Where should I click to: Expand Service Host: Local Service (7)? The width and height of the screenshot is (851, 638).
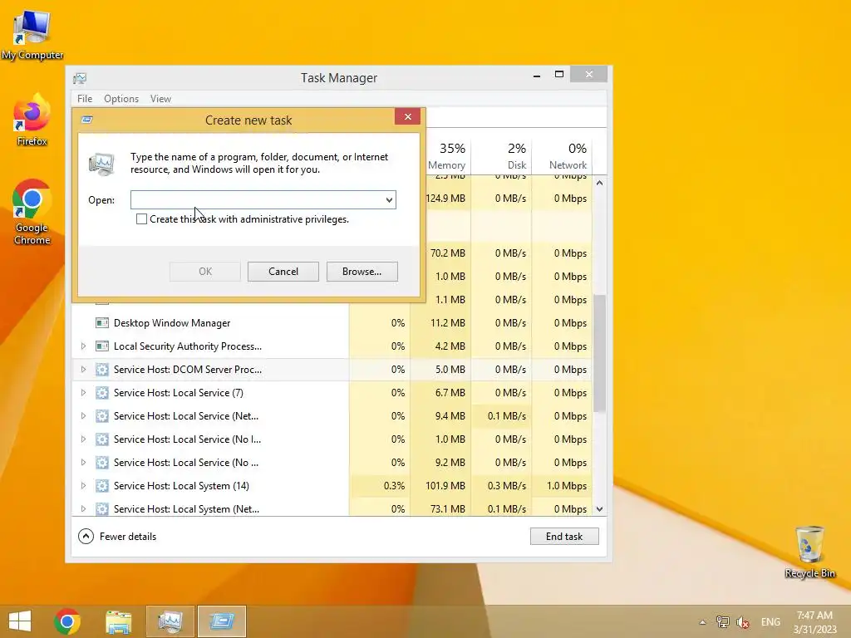coord(83,393)
